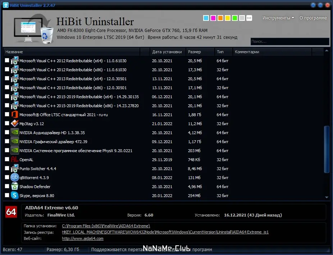Click the 29.11.2019 install date
Screen dimensions: 333x255
coord(162,160)
